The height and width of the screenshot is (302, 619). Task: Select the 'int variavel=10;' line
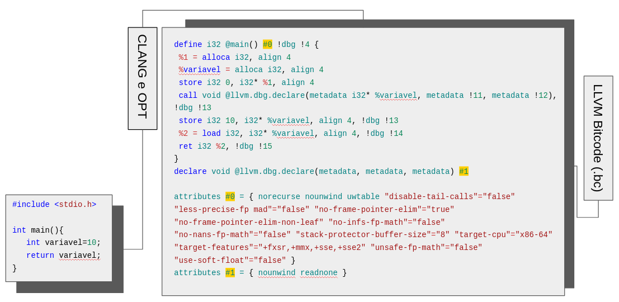tap(64, 243)
